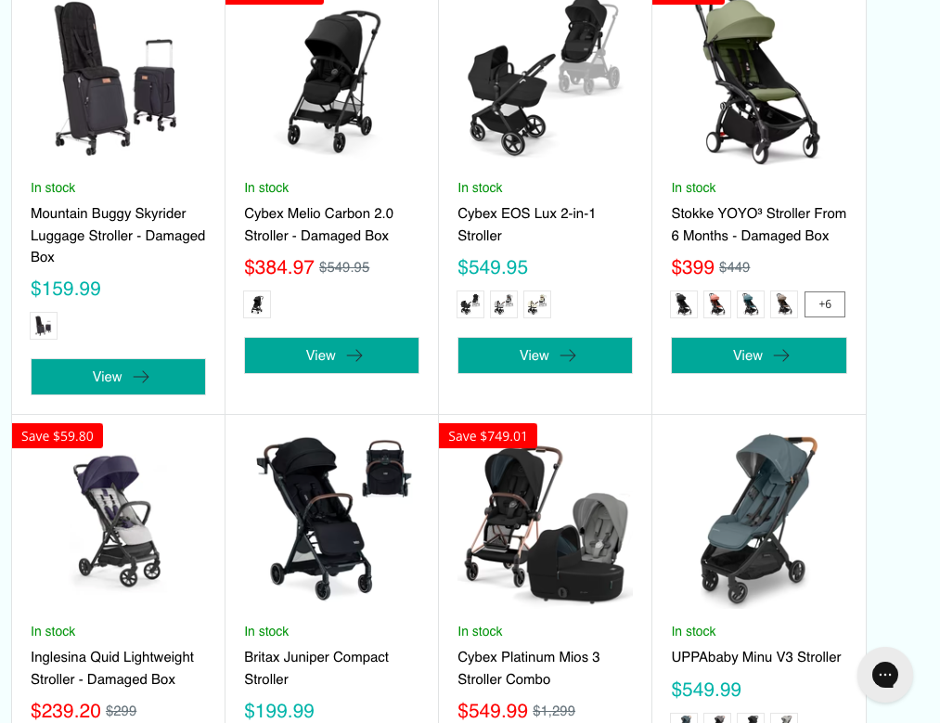This screenshot has height=723, width=940.
Task: View the Stokke YOYO³ Stroller
Action: (x=759, y=355)
